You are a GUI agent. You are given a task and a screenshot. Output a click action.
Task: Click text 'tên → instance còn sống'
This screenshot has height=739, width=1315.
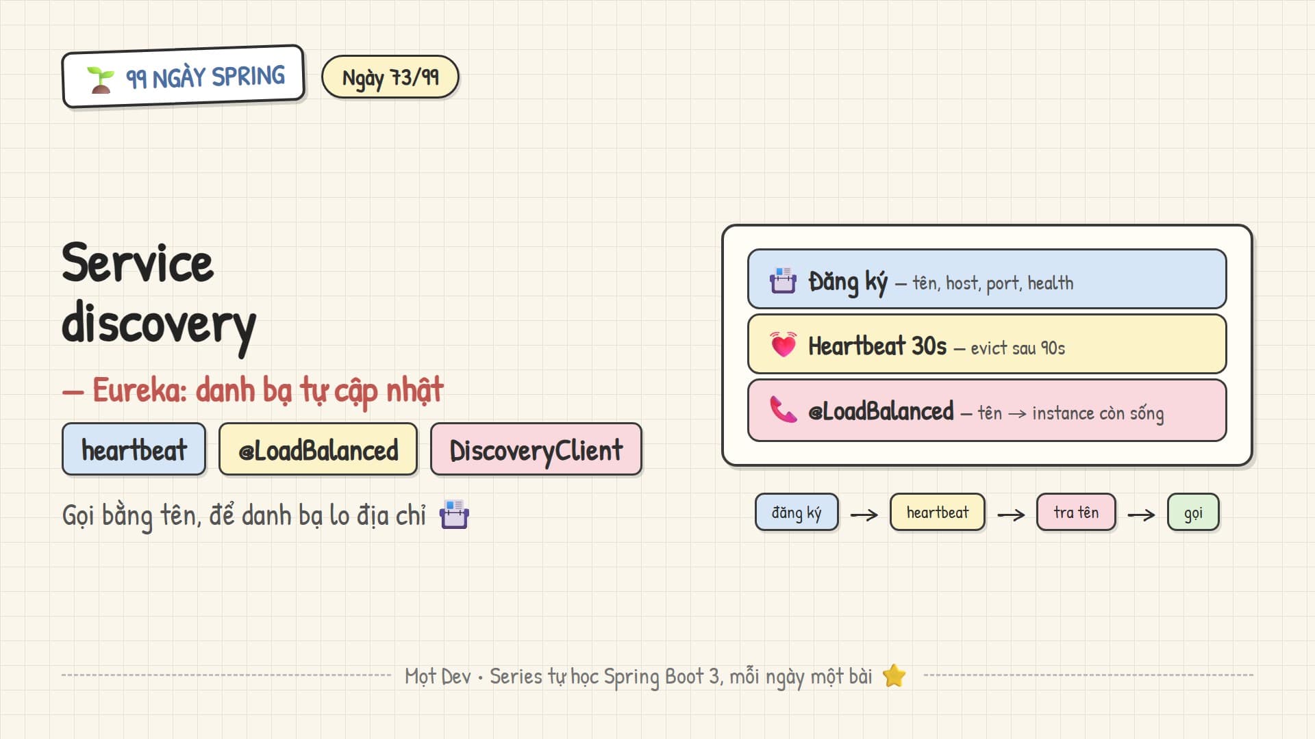[1070, 414]
